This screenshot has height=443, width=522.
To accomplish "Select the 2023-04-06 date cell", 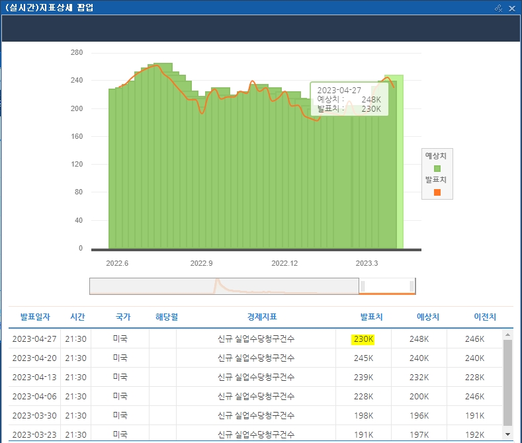I will tap(34, 397).
